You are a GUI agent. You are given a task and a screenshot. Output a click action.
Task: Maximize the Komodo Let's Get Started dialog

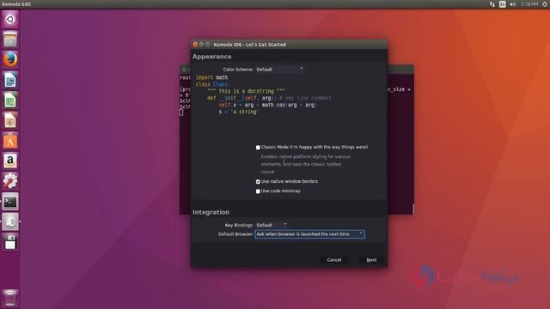coord(207,45)
